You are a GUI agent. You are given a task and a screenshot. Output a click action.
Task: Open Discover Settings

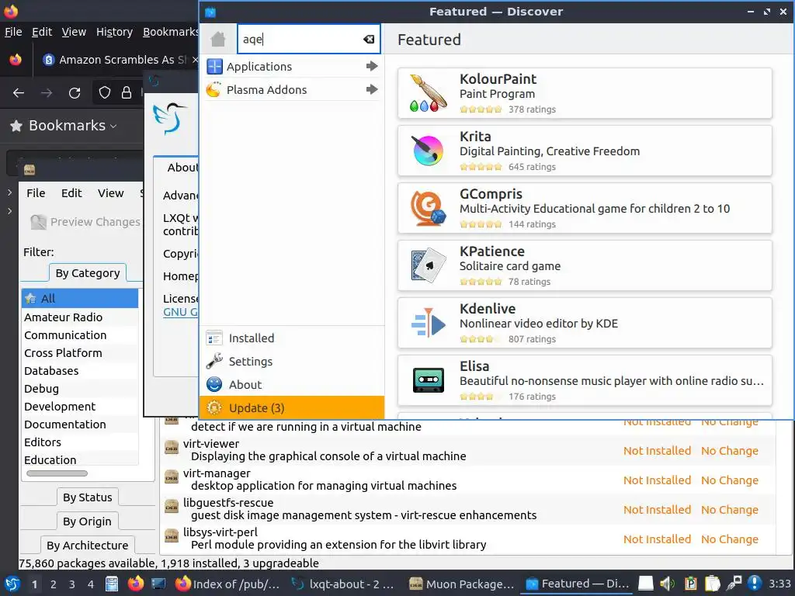pos(292,362)
